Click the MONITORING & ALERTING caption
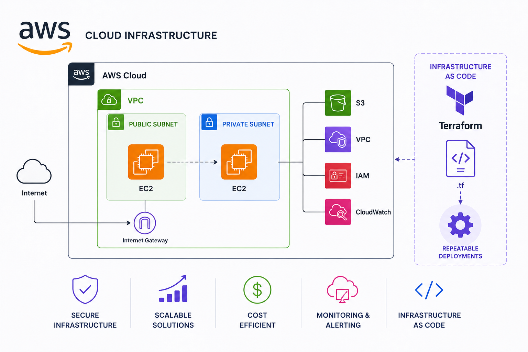 [343, 320]
